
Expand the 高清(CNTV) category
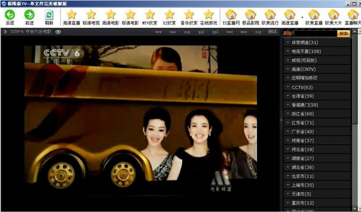point(288,69)
